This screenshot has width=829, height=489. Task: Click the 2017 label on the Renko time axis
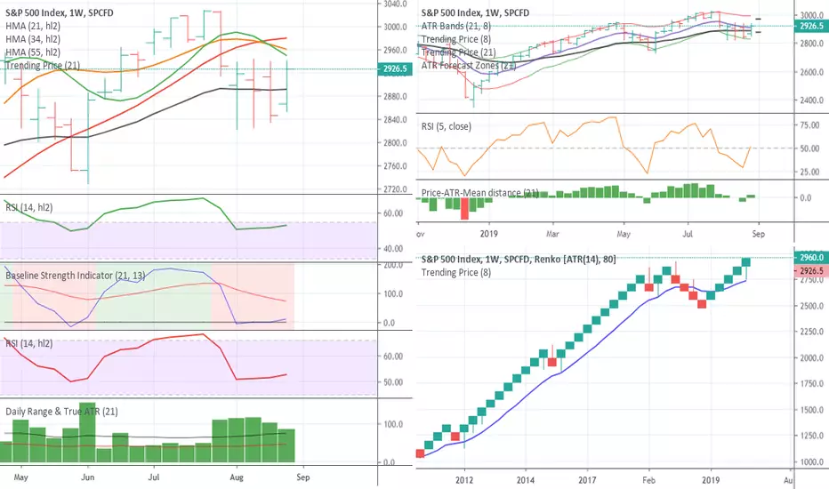[x=587, y=480]
